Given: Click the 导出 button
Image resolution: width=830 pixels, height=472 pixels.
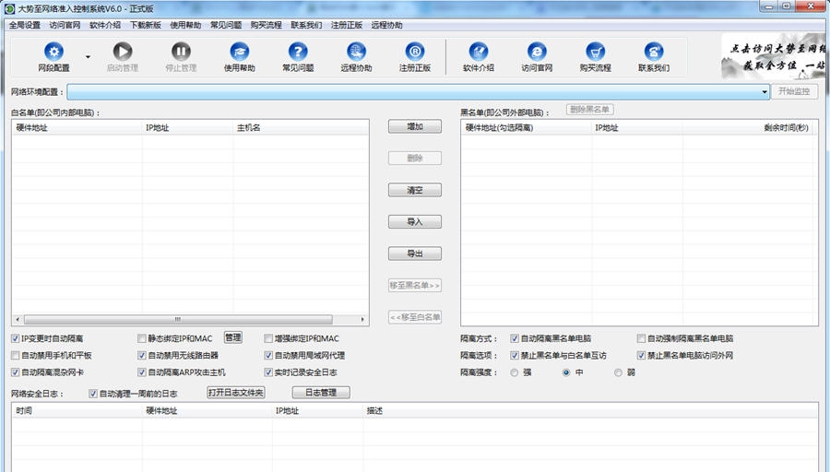Looking at the screenshot, I should click(x=415, y=254).
